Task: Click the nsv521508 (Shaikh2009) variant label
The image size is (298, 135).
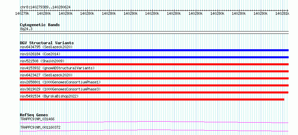Action: 42,61
